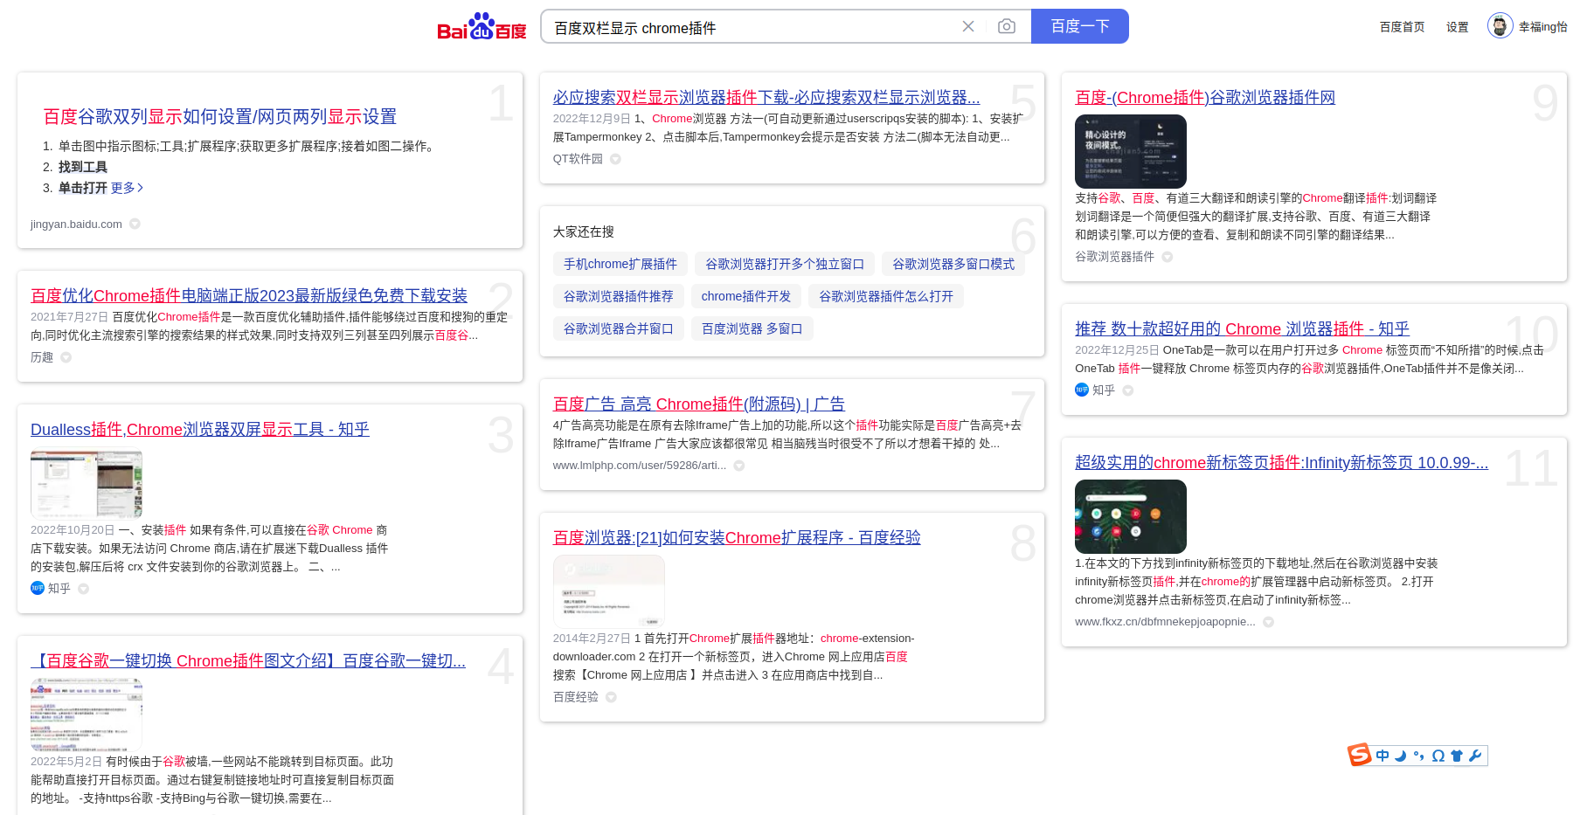
Task: Focus the Baidu search input field
Action: click(752, 26)
